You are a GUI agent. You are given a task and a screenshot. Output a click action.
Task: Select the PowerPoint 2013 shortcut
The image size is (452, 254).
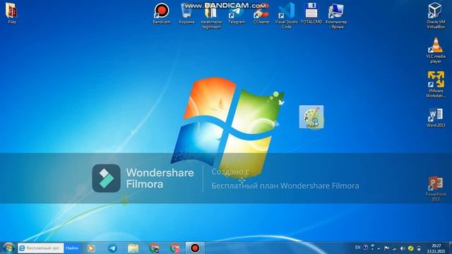click(436, 188)
